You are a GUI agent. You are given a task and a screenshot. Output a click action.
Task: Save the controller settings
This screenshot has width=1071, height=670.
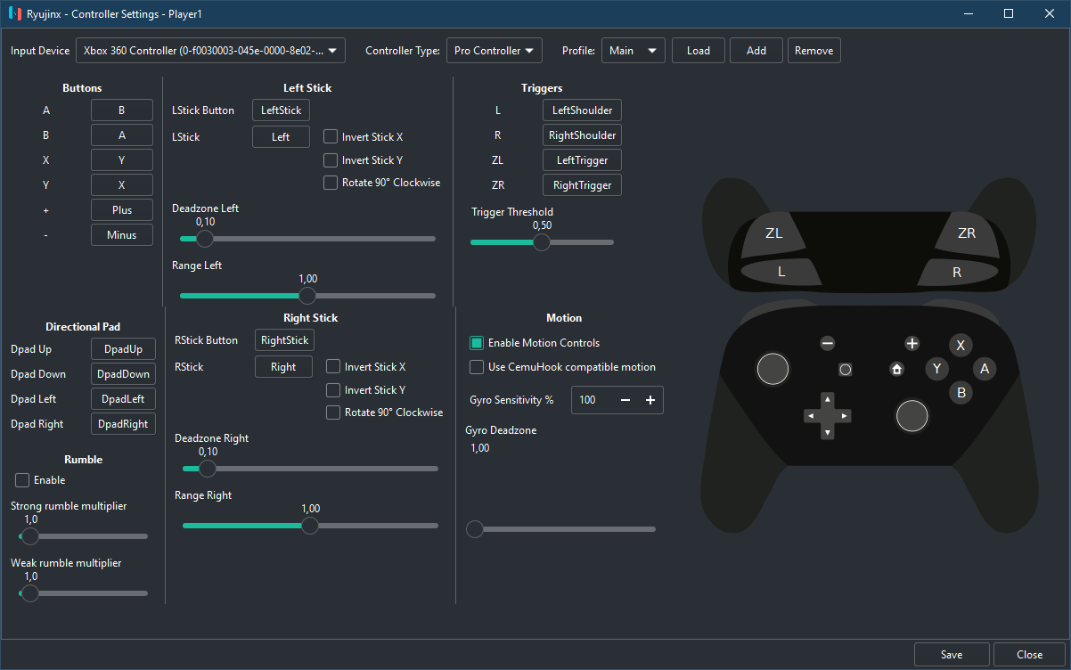click(952, 655)
